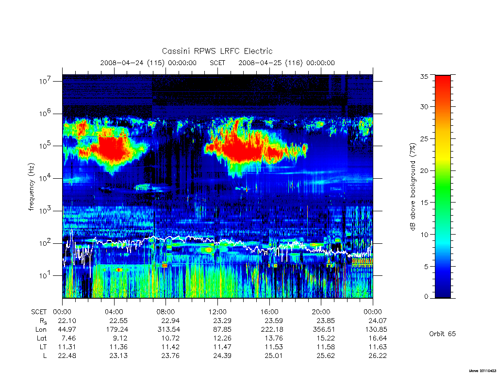Click the 'Cassini RPWS LRFC Electric' title

[x=217, y=51]
